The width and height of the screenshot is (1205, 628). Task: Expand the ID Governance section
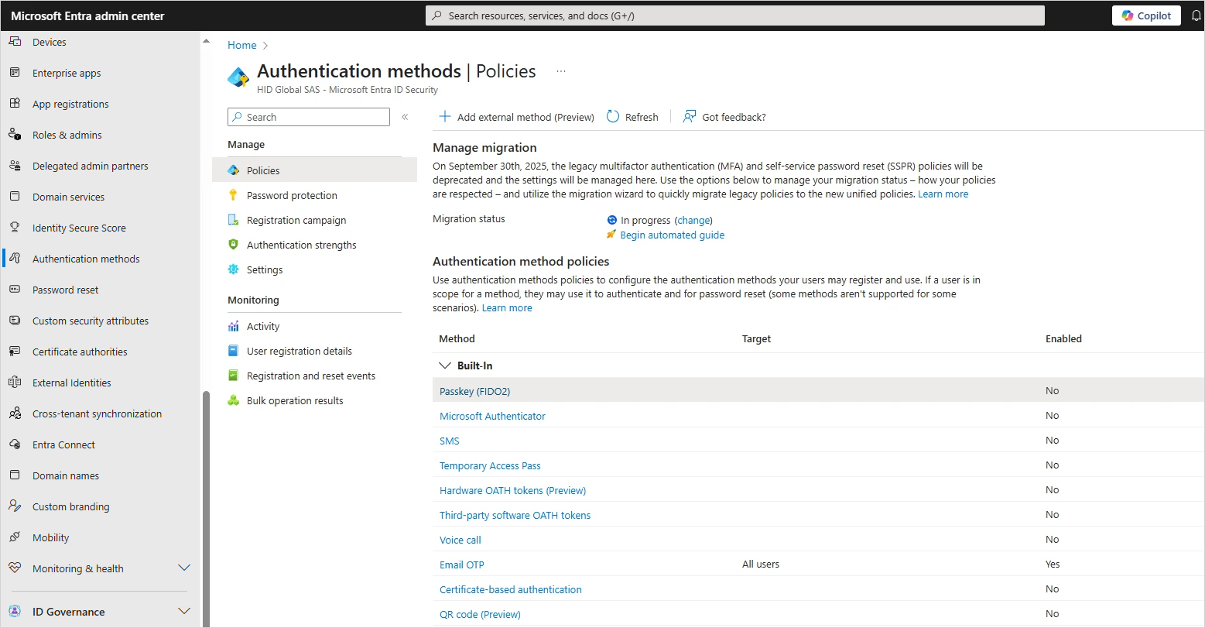pos(184,612)
